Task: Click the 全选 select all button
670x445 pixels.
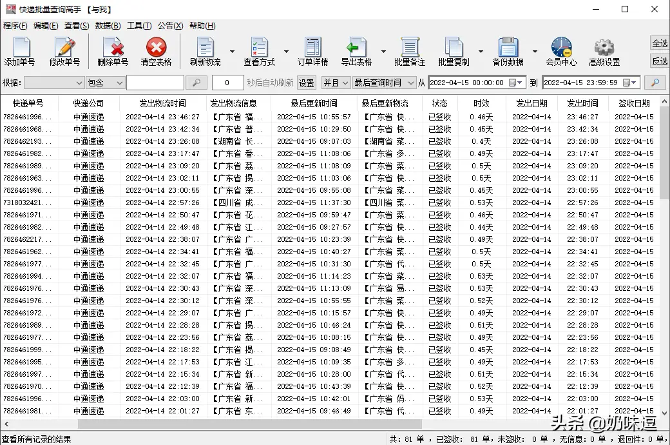Action: coord(659,43)
